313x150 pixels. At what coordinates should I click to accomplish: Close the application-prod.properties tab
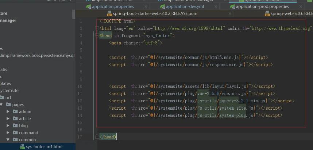click(x=300, y=7)
